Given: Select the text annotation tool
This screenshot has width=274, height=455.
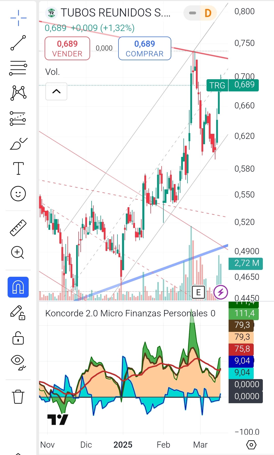Looking at the screenshot, I should [x=18, y=168].
